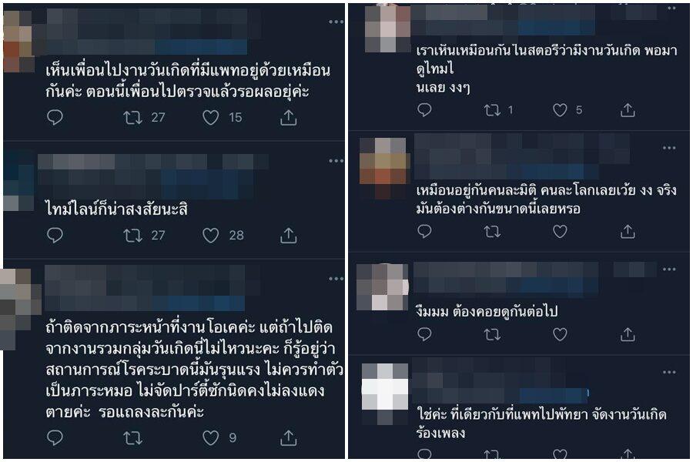Retweet the tweet beginning ไทม์ไลน์ก็น่าสงสัย
The height and width of the screenshot is (462, 693).
click(132, 235)
